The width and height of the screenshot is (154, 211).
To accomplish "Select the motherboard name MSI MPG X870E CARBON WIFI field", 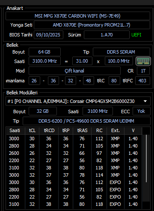I will tap(78, 16).
